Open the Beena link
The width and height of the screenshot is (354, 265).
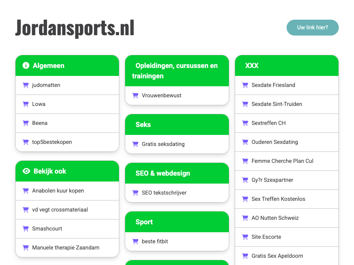click(x=40, y=123)
